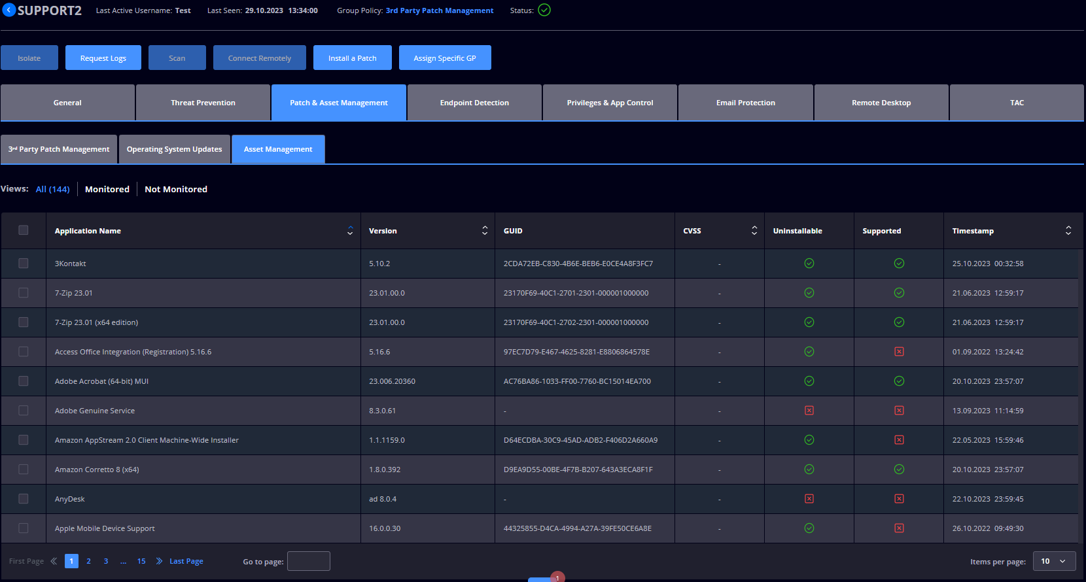Go to next page with double-right chevron
The width and height of the screenshot is (1086, 582).
coord(159,561)
